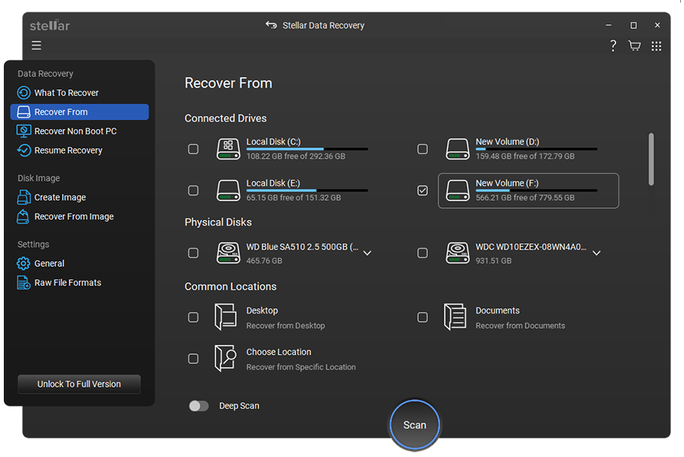Click the Deep Scan label
This screenshot has width=684, height=457.
point(239,406)
